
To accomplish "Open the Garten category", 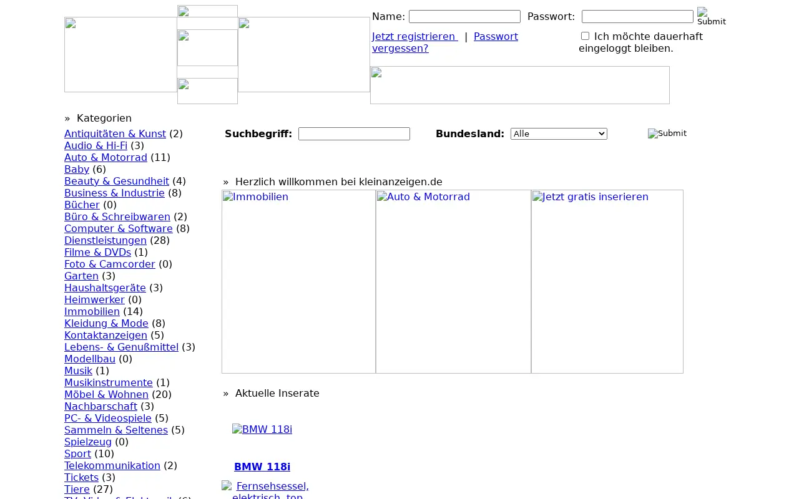I will (81, 276).
